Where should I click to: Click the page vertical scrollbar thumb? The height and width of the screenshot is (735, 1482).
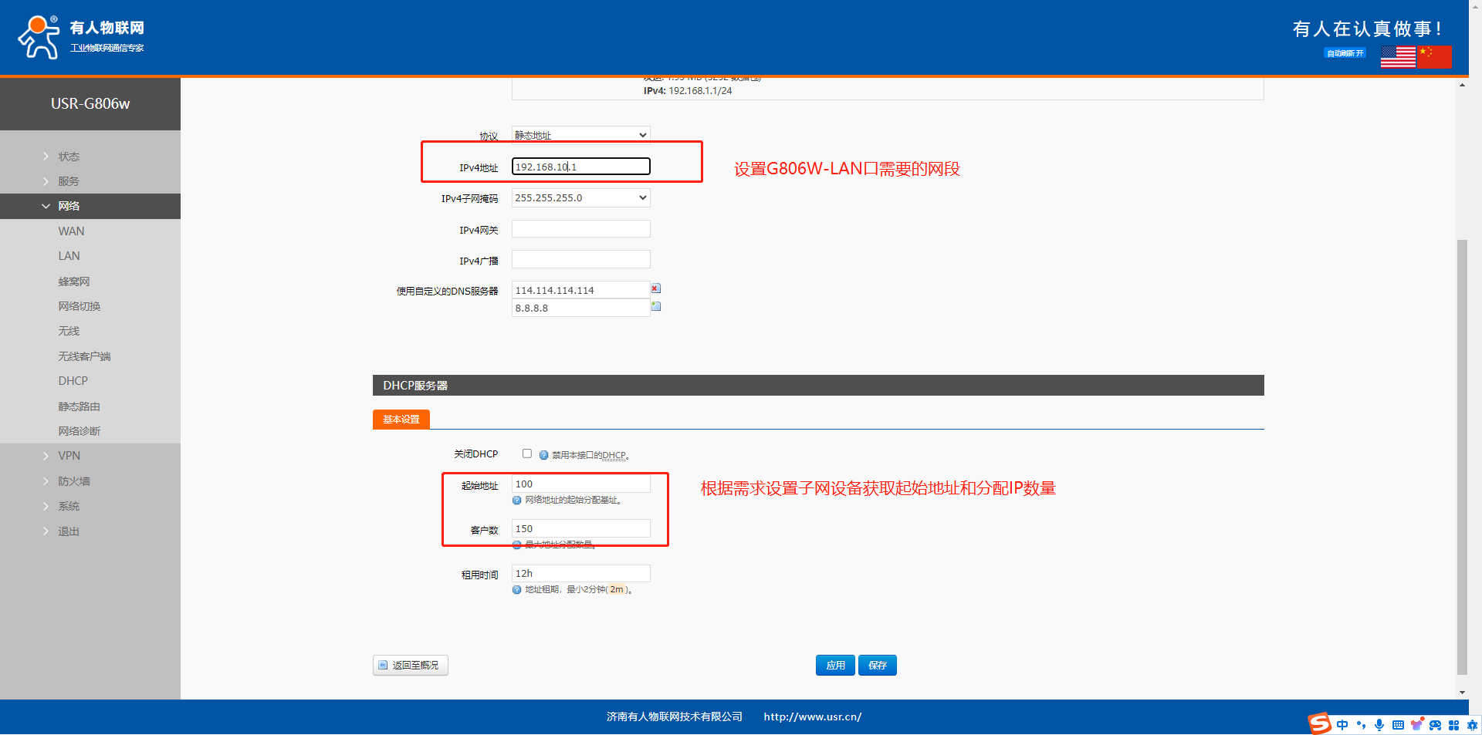point(1462,455)
